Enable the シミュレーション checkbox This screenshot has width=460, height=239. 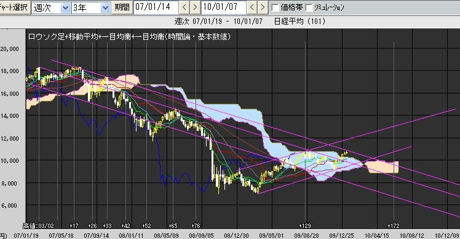(x=309, y=7)
